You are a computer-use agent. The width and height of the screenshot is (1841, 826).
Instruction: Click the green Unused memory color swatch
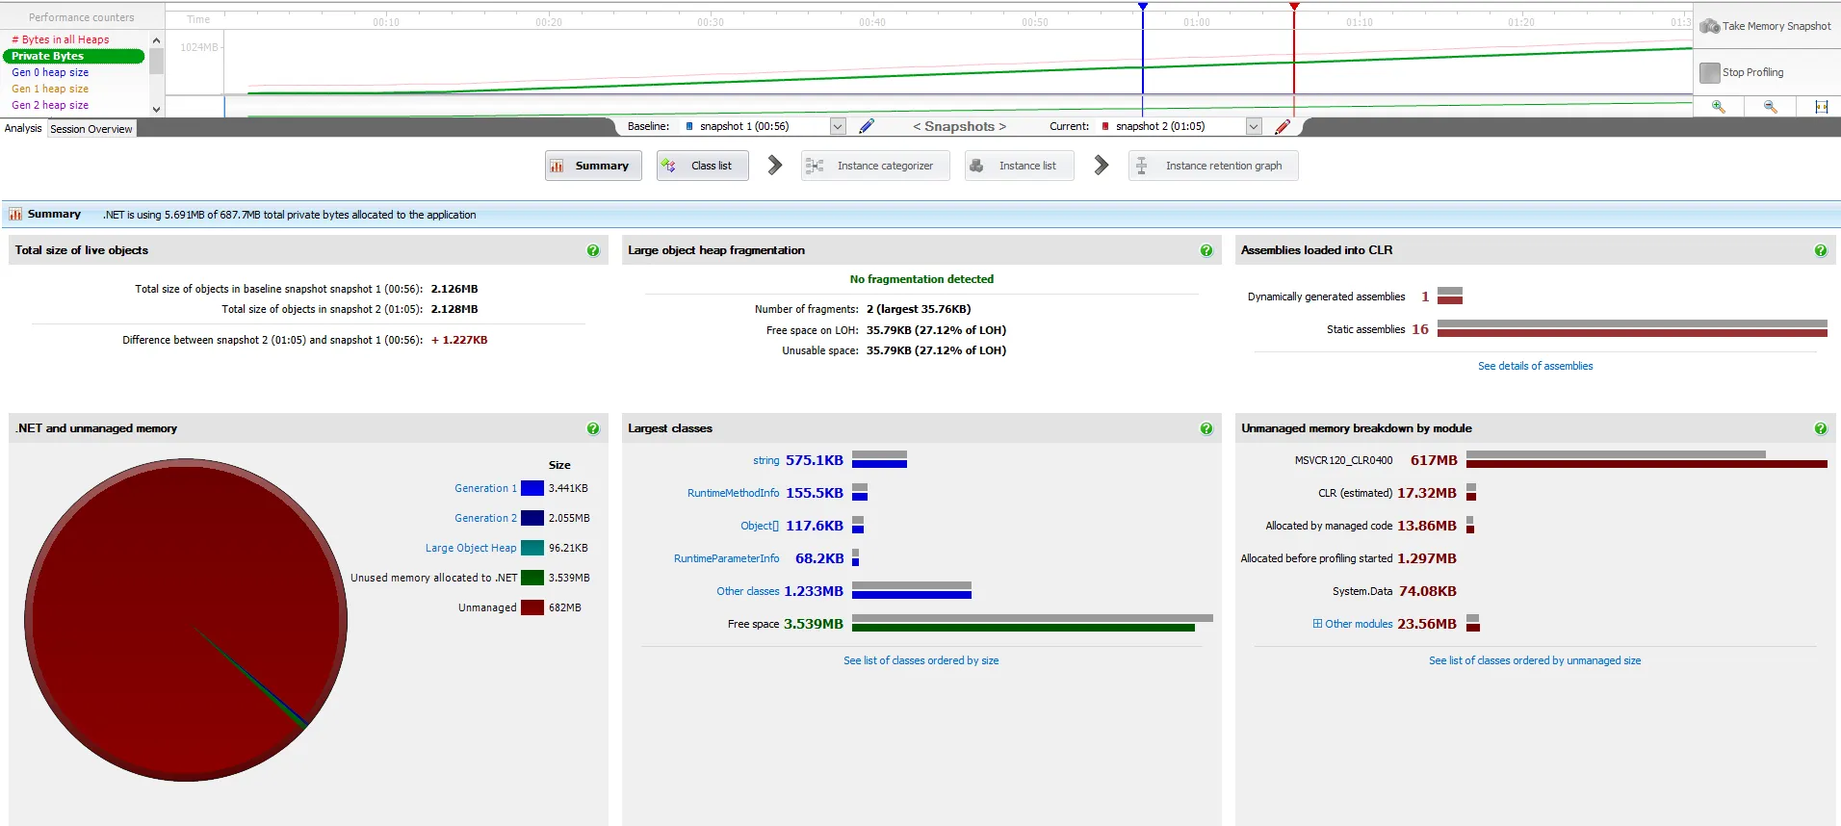click(532, 578)
